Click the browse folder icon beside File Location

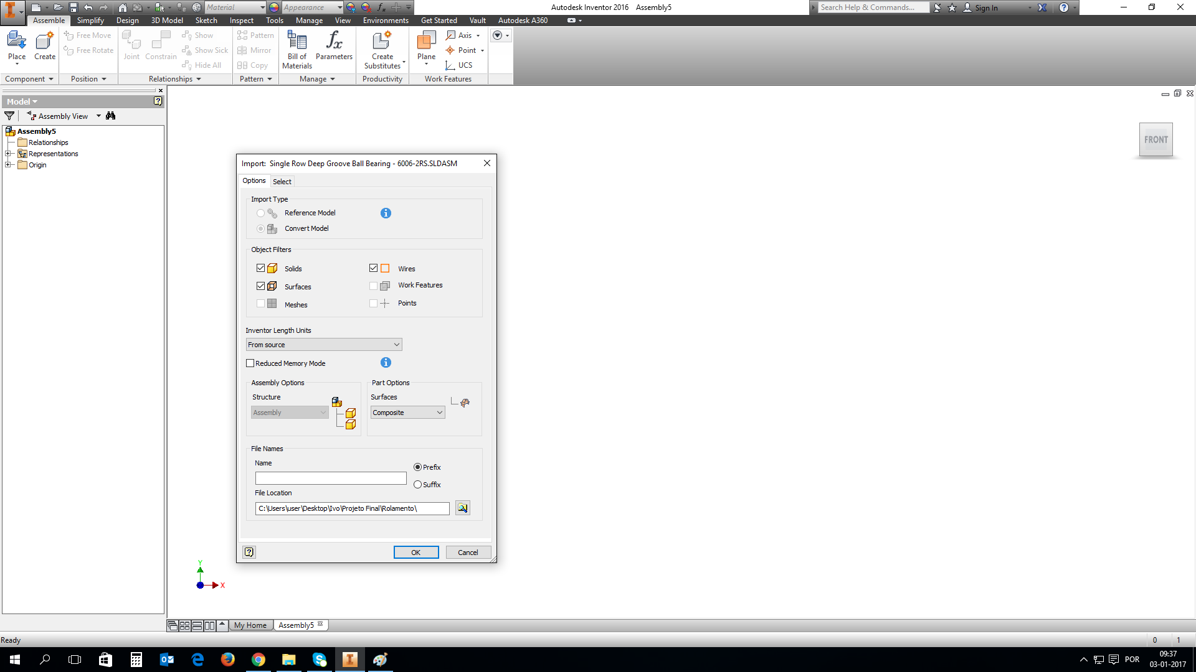point(462,508)
